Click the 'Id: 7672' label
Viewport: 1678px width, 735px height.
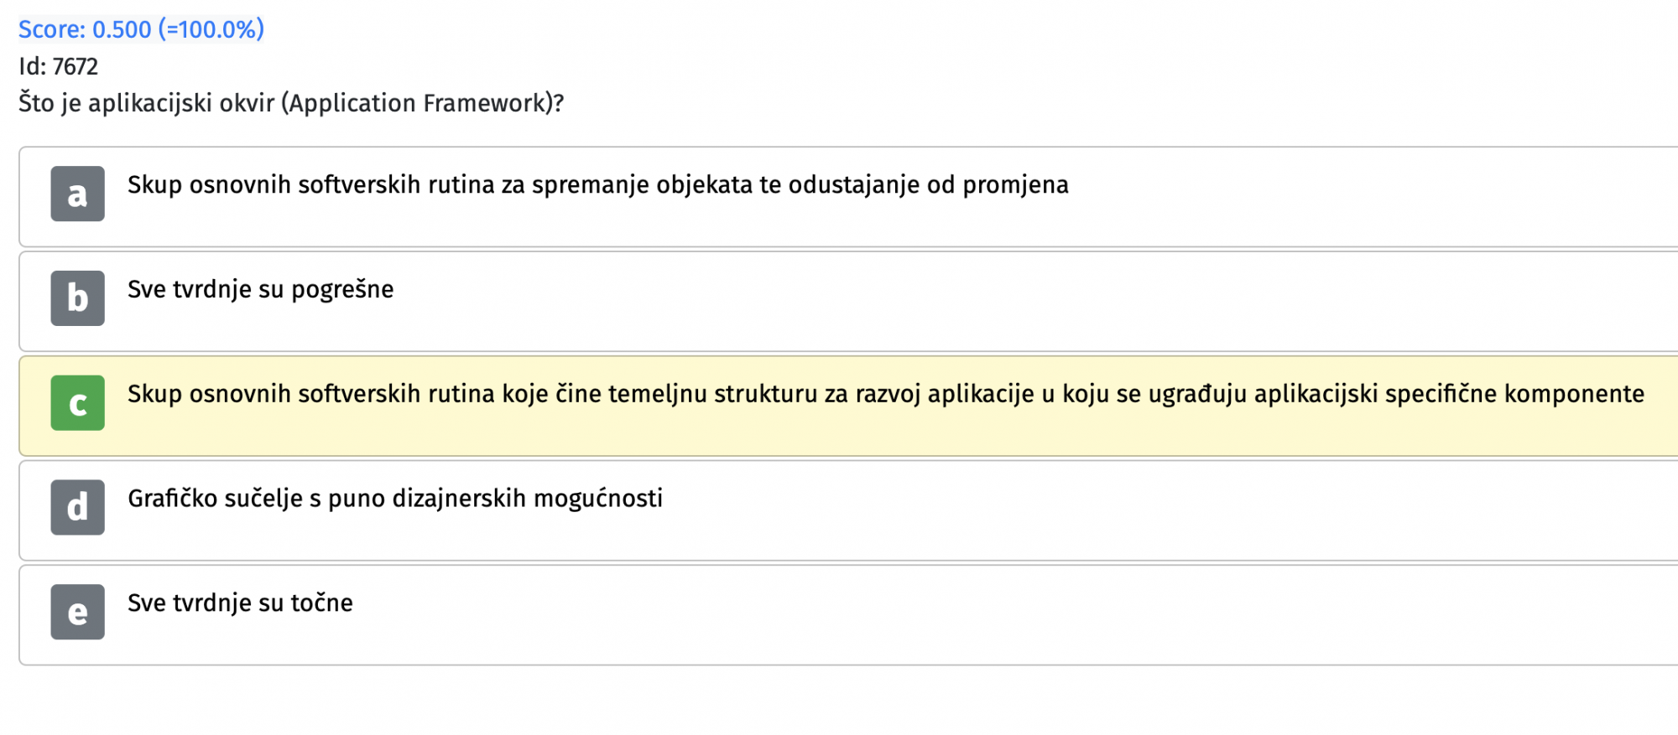click(59, 66)
